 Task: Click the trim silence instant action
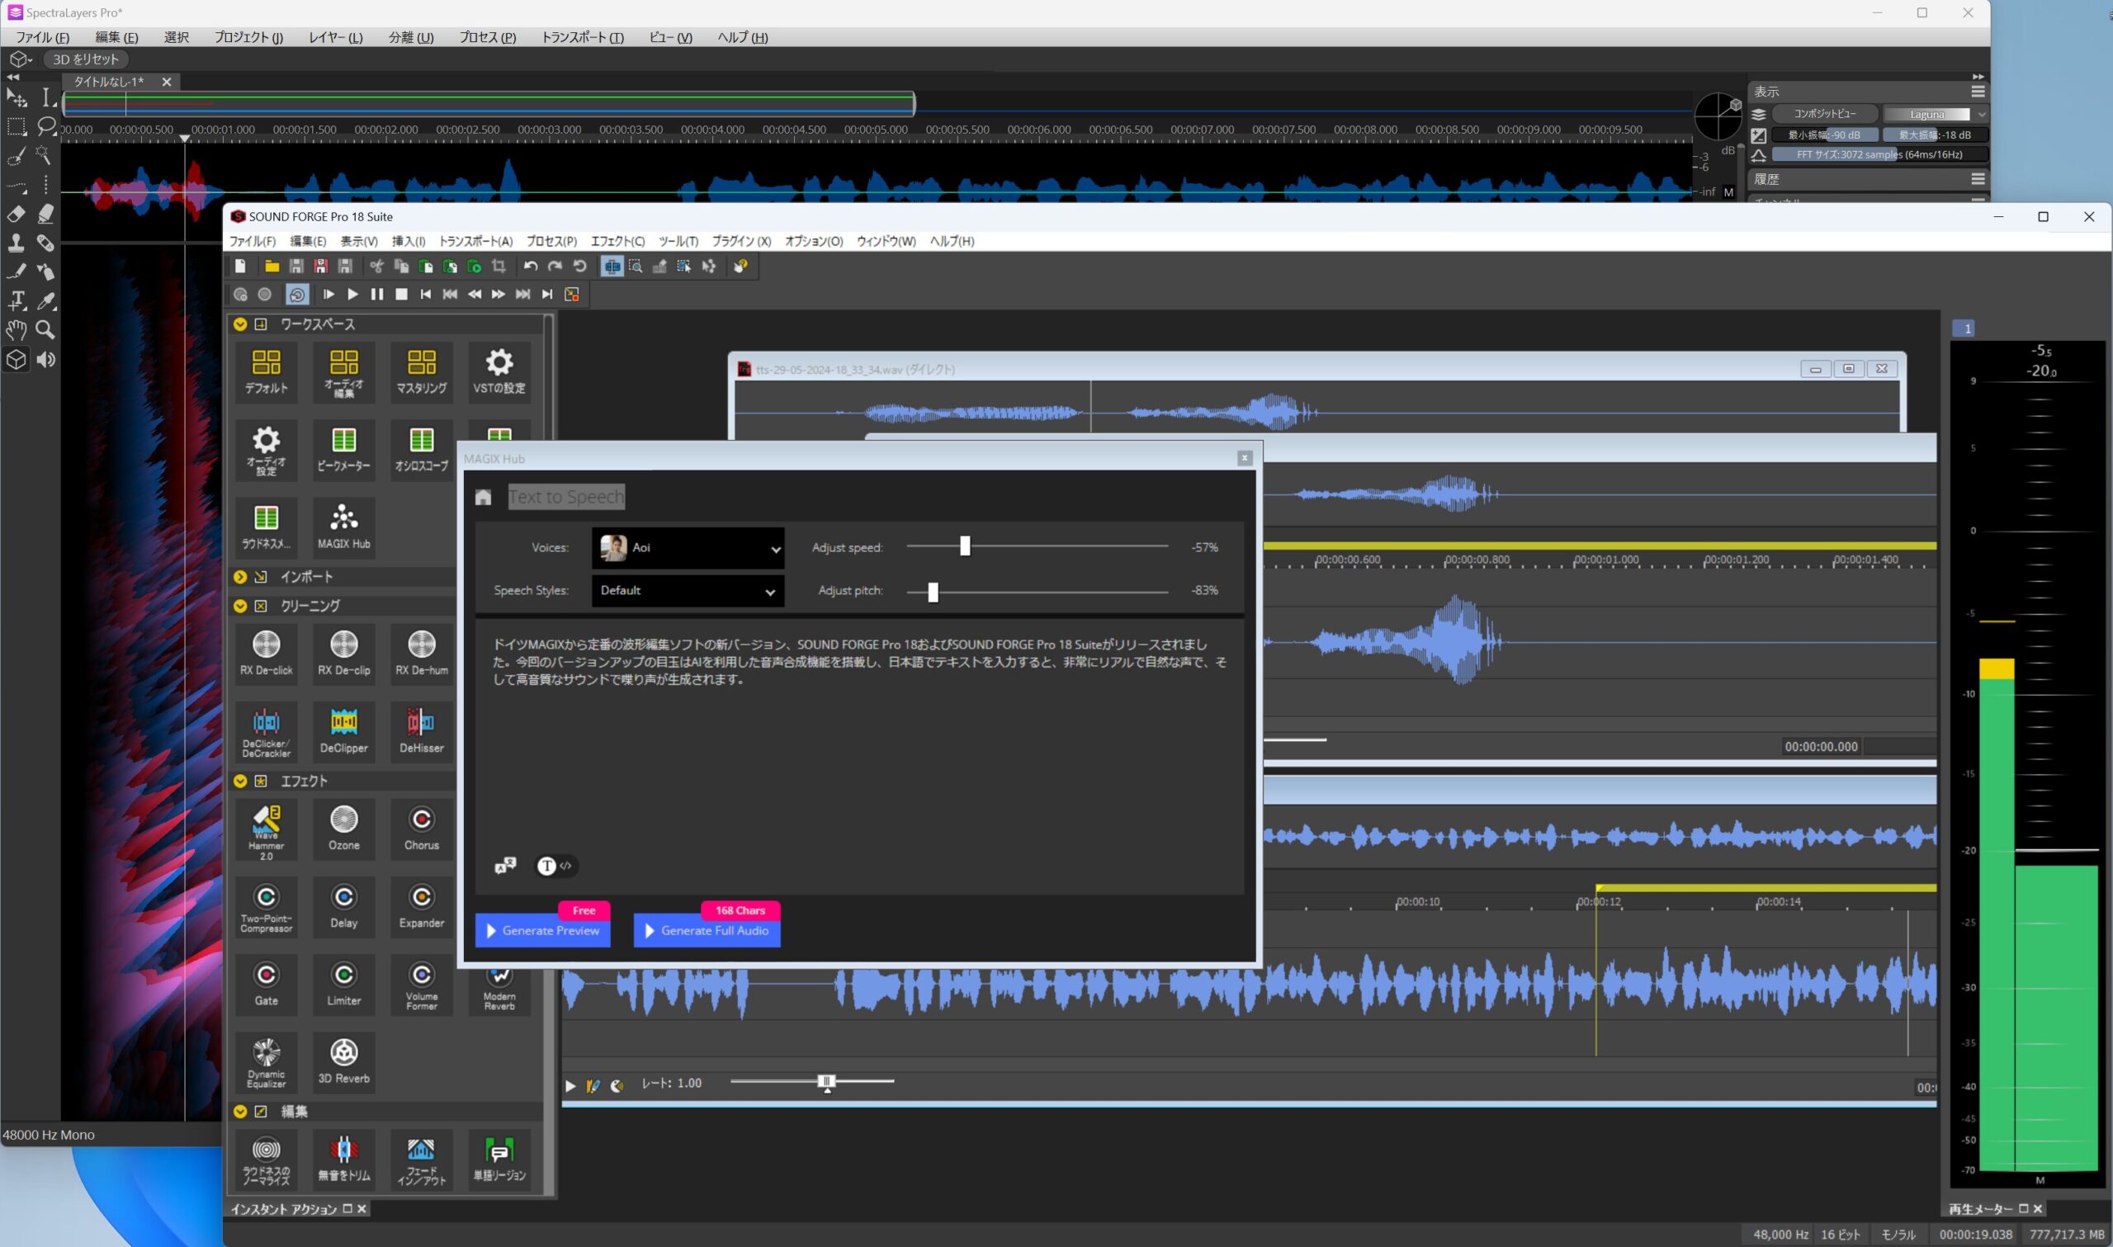pyautogui.click(x=343, y=1160)
